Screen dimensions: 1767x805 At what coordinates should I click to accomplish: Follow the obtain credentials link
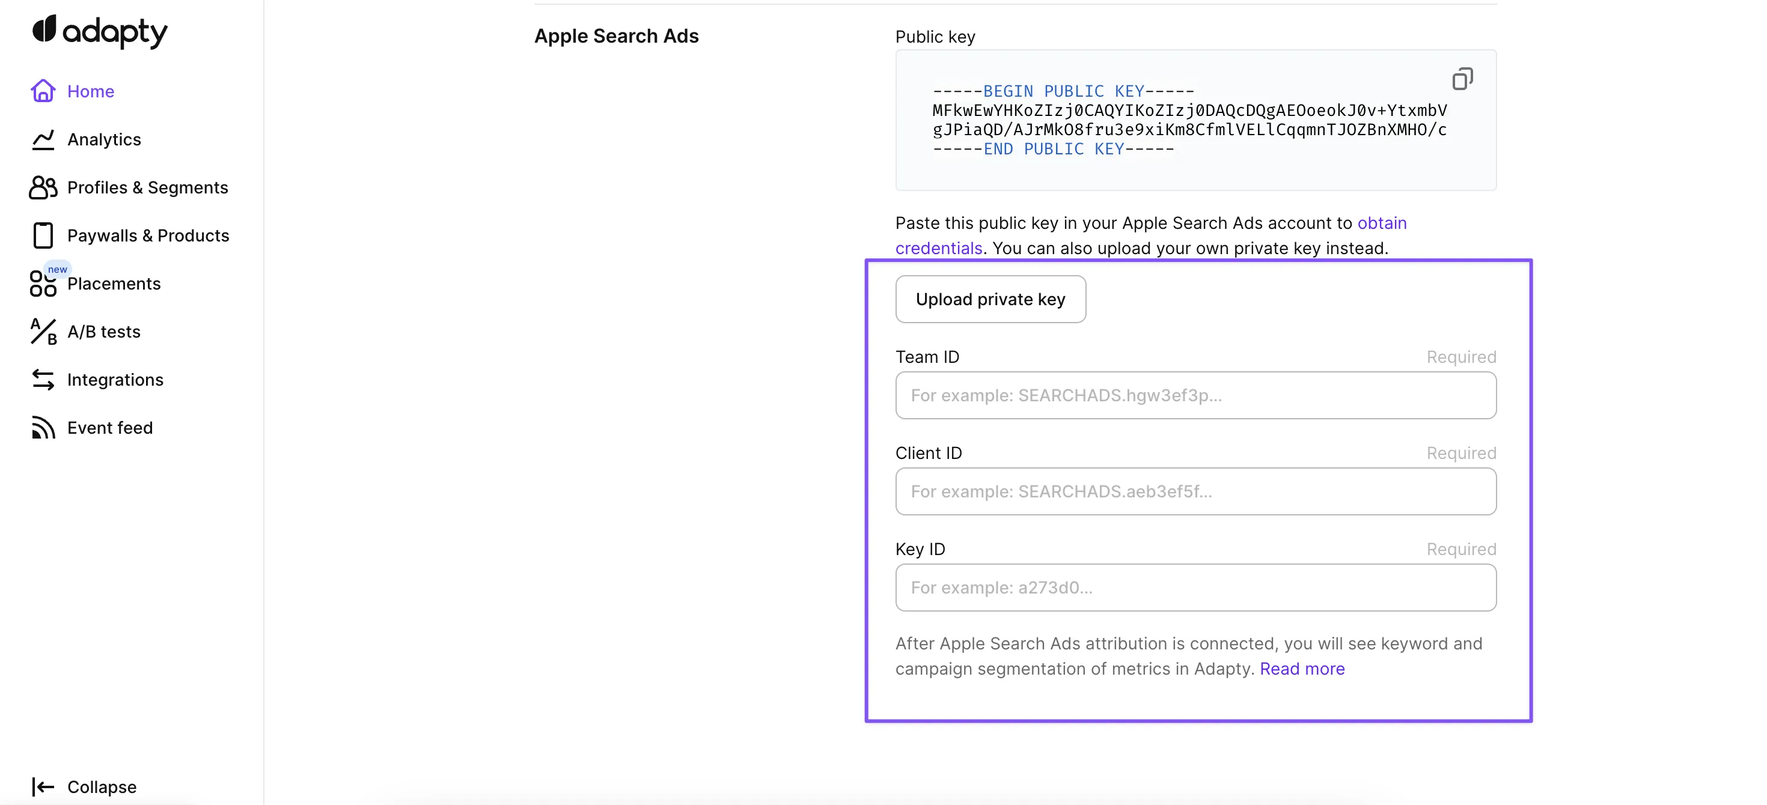[x=1382, y=223]
